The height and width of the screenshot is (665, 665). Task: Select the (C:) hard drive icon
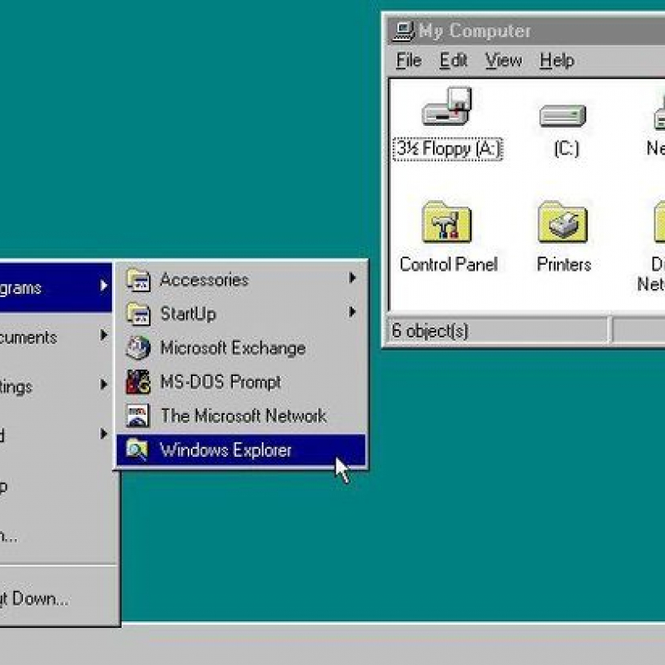[562, 115]
